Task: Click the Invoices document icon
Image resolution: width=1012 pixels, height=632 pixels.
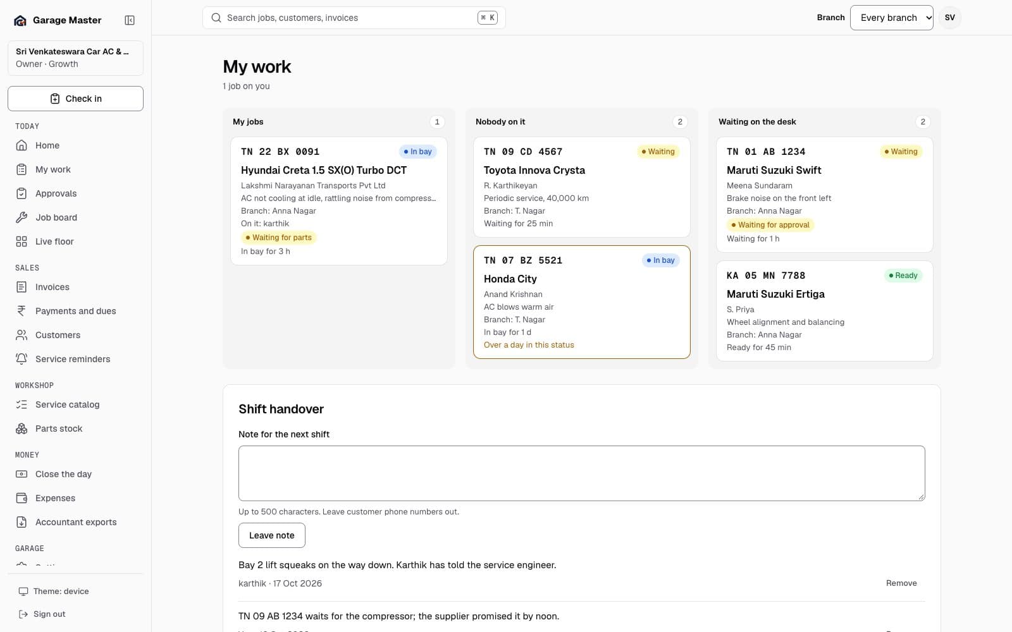Action: pos(22,287)
